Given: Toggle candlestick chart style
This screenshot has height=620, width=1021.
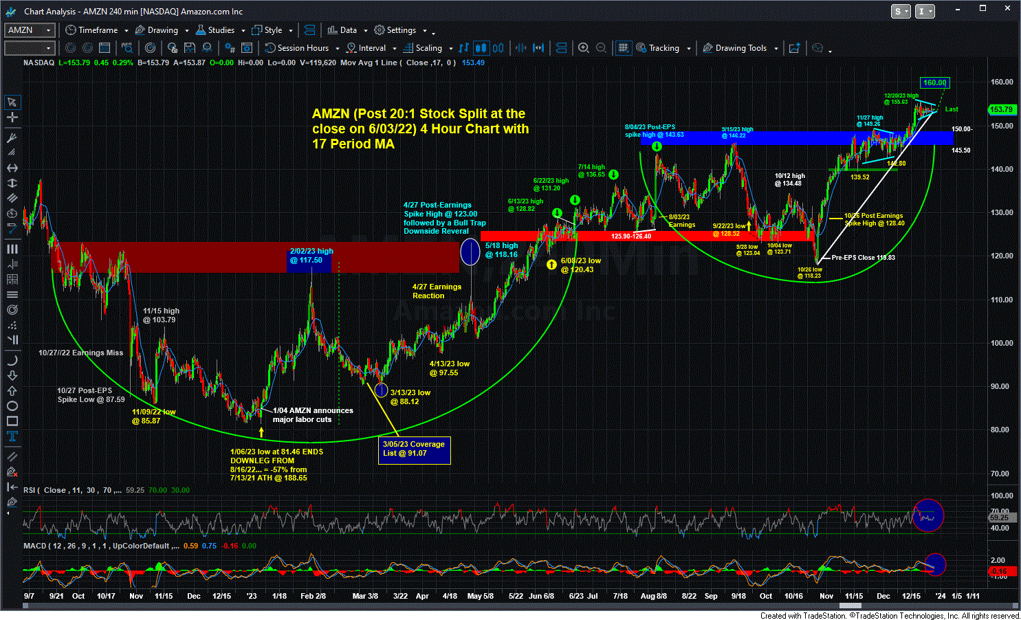Looking at the screenshot, I should coord(481,48).
